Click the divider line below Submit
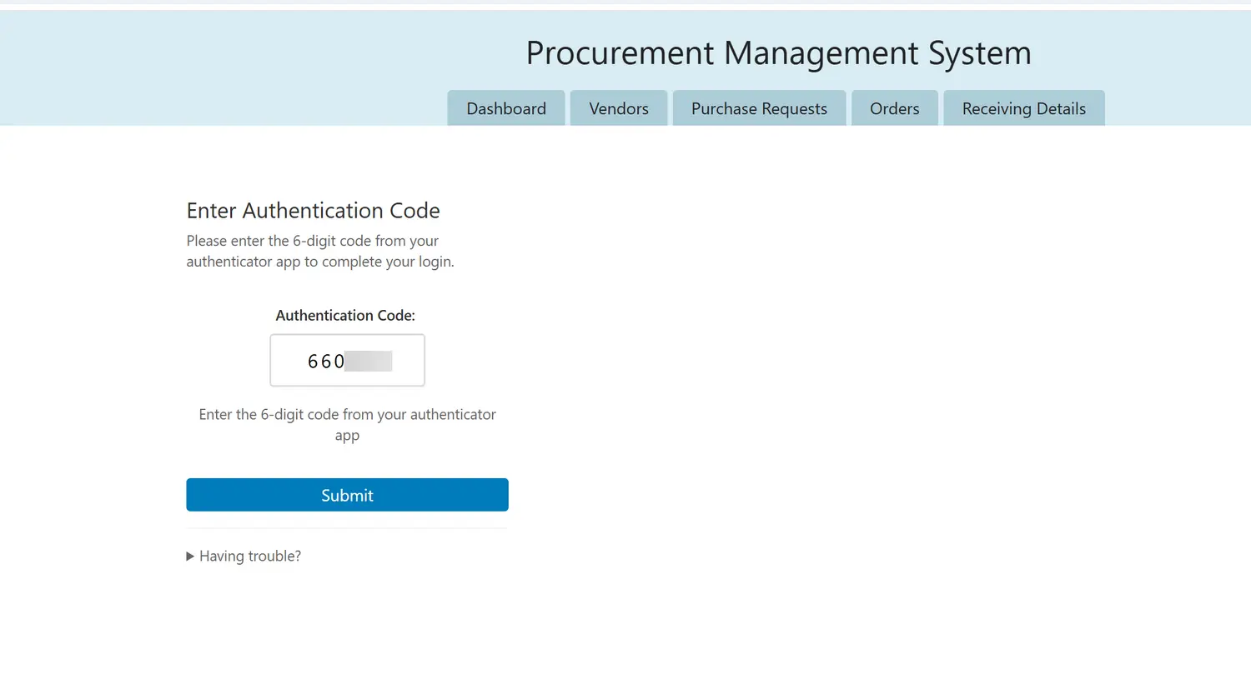1251x679 pixels. pyautogui.click(x=347, y=528)
